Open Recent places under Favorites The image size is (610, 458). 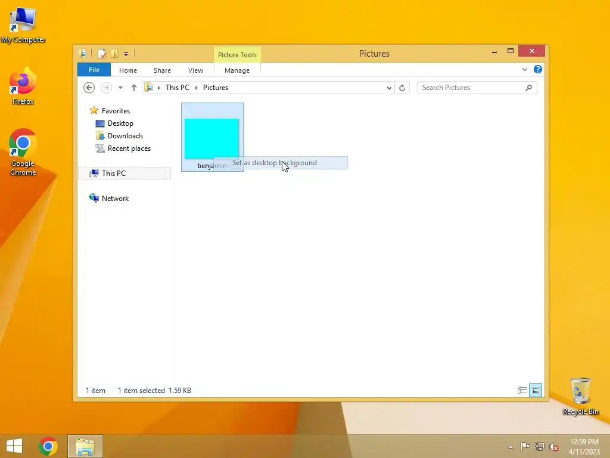[123, 148]
